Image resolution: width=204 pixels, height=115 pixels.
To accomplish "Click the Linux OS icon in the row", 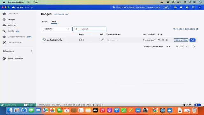I will 102,40.
